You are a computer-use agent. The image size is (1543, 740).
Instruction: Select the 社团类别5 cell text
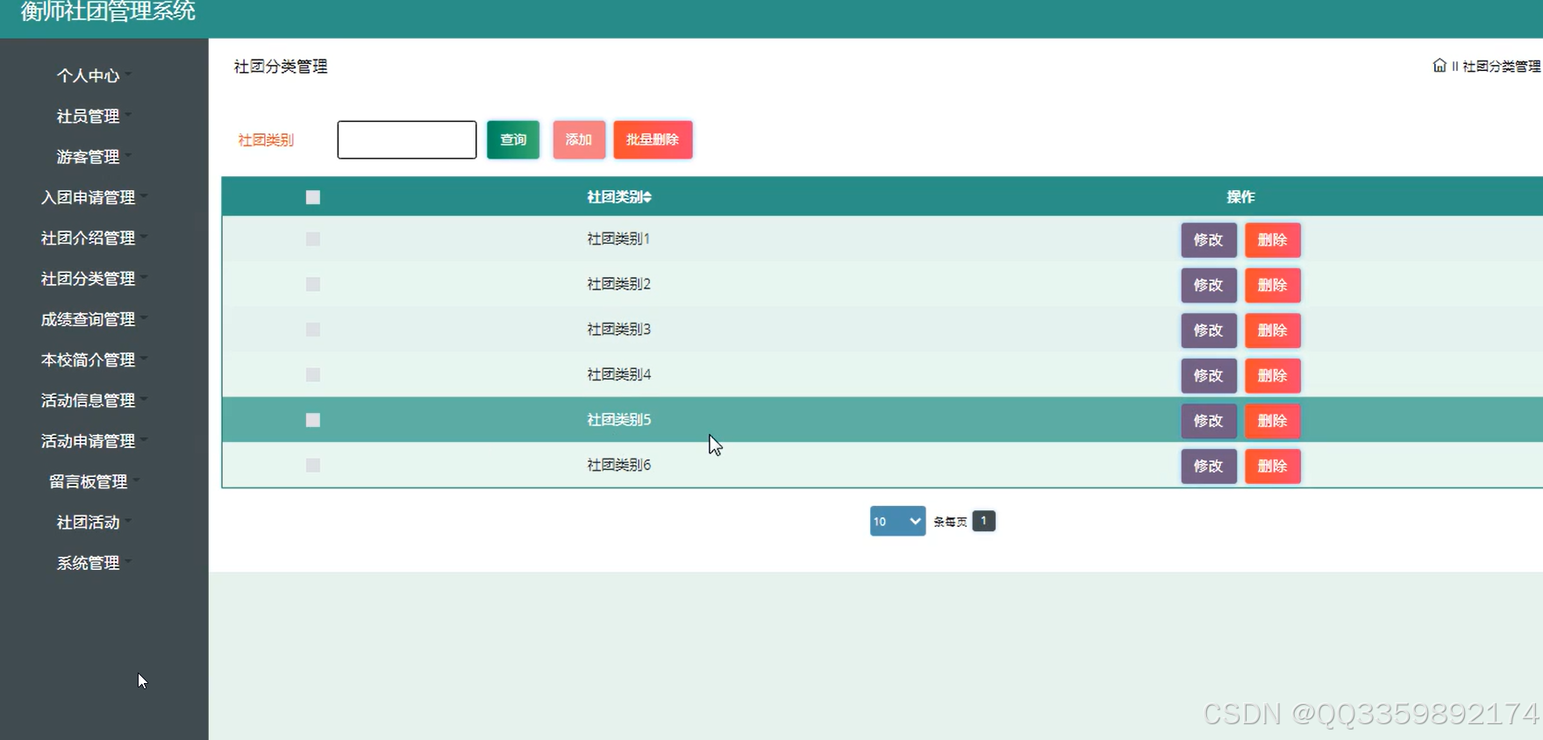pyautogui.click(x=618, y=420)
